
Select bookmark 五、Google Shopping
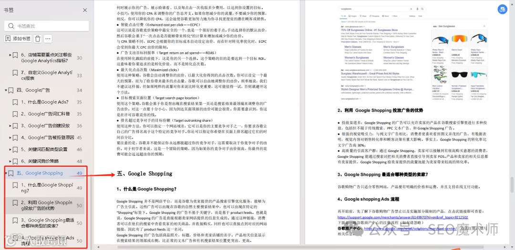click(x=40, y=173)
